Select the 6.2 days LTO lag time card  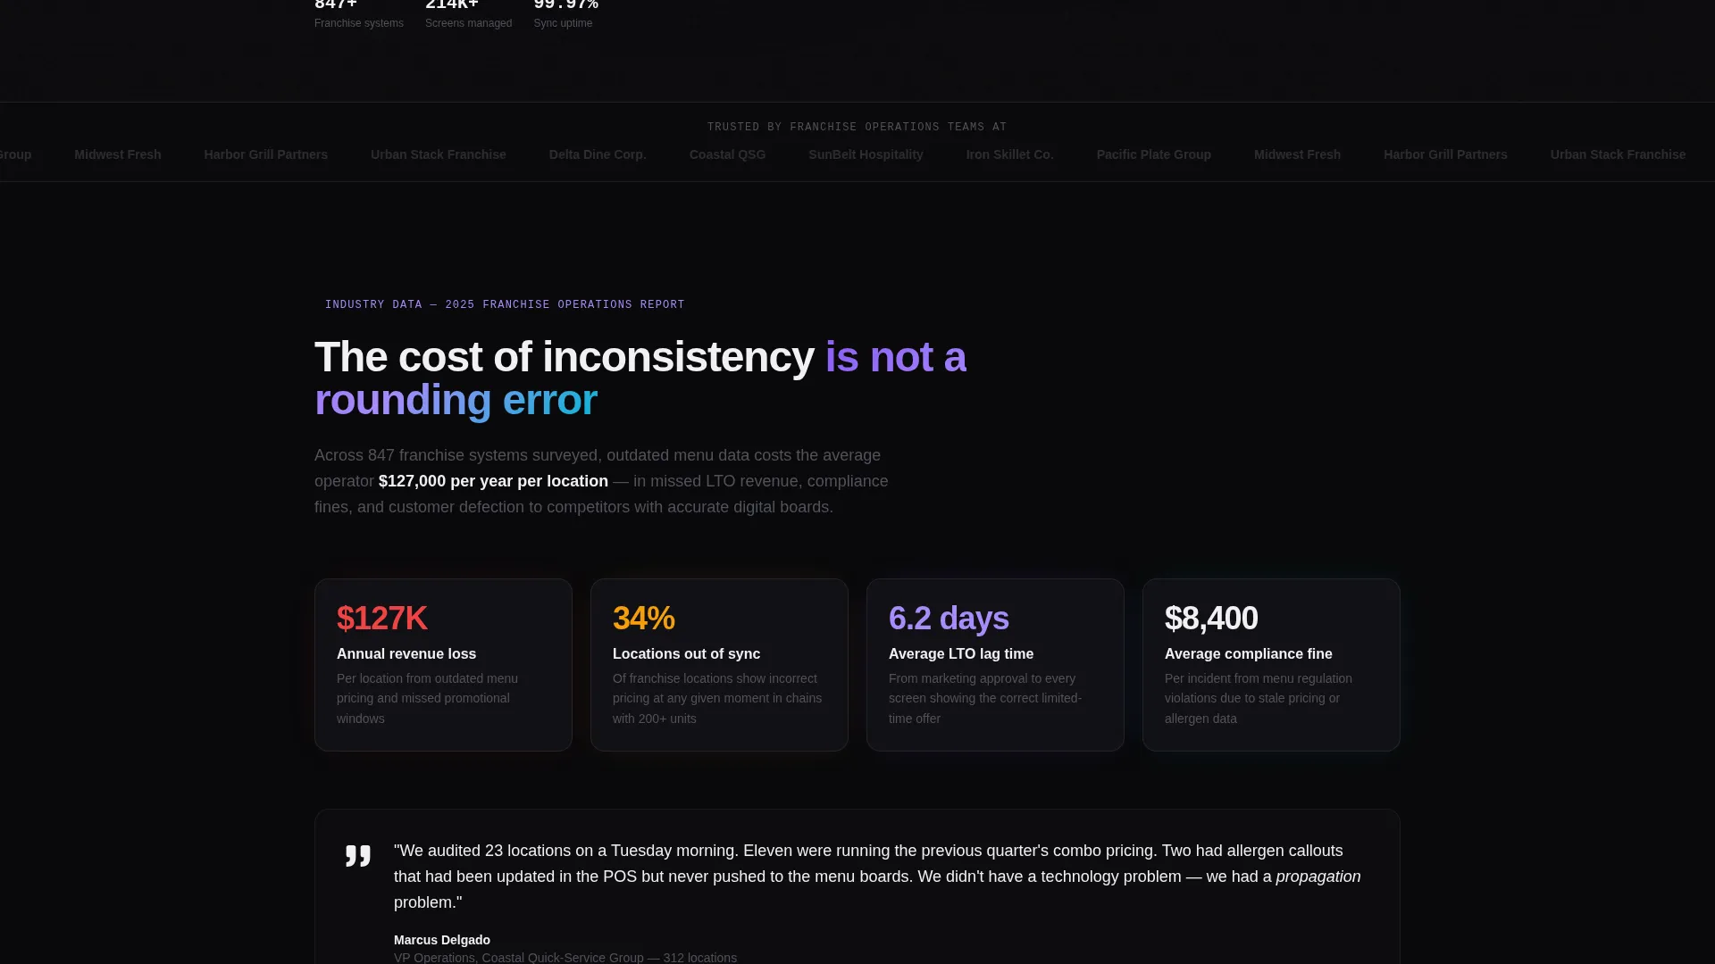[x=995, y=665]
